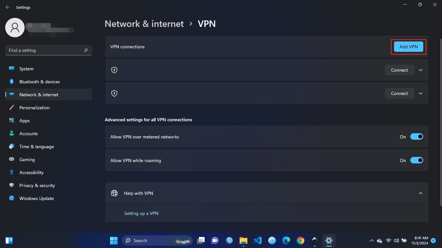The width and height of the screenshot is (442, 248).
Task: Click the Accessibility figure icon
Action: pyautogui.click(x=12, y=172)
